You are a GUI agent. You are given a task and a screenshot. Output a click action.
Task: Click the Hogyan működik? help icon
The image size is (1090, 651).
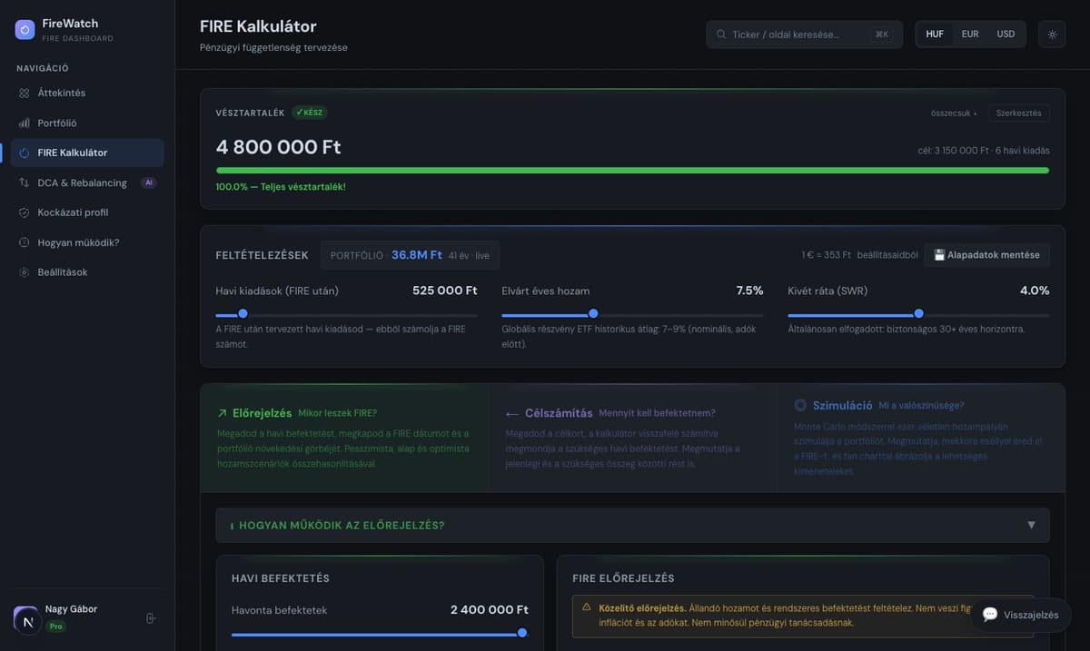[25, 242]
